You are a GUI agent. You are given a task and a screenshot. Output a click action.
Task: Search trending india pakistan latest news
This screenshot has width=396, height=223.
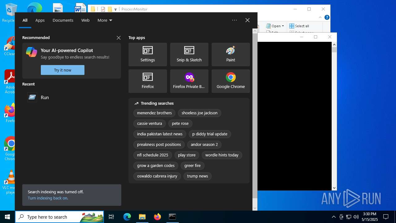160,134
